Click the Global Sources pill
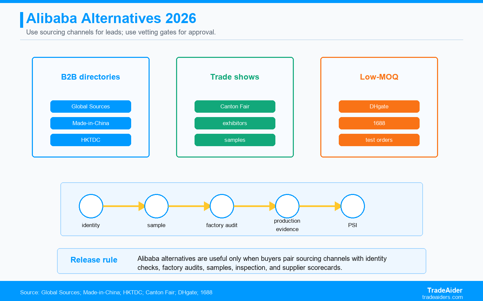 click(x=91, y=106)
